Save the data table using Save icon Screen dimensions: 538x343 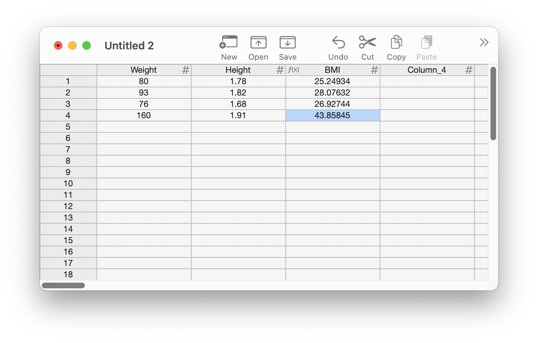click(x=287, y=43)
